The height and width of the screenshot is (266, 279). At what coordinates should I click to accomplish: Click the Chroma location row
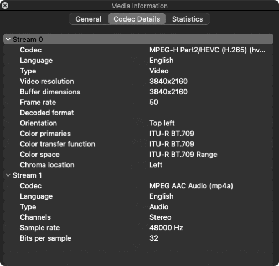138,165
